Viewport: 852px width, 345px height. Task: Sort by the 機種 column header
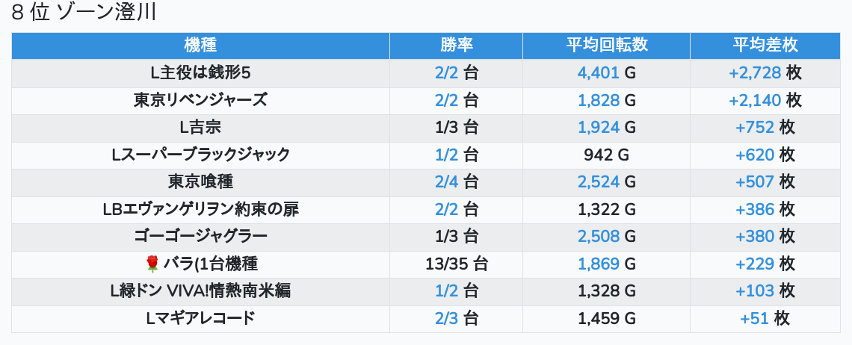pos(200,45)
